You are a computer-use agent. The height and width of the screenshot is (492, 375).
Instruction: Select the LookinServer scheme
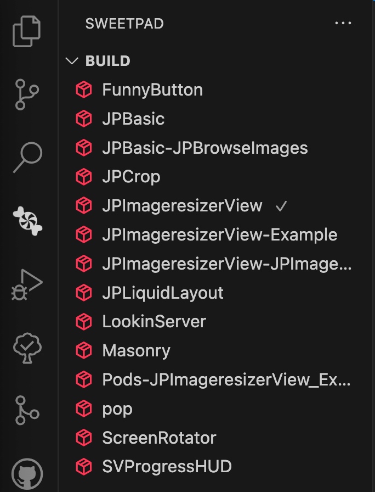point(154,322)
